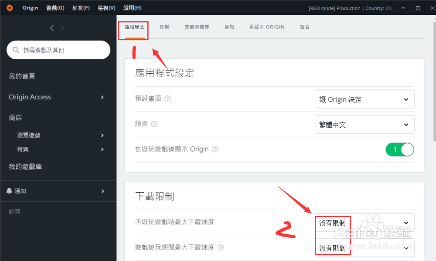
Task: Click the 應用程式設定 heading
Action: (165, 73)
